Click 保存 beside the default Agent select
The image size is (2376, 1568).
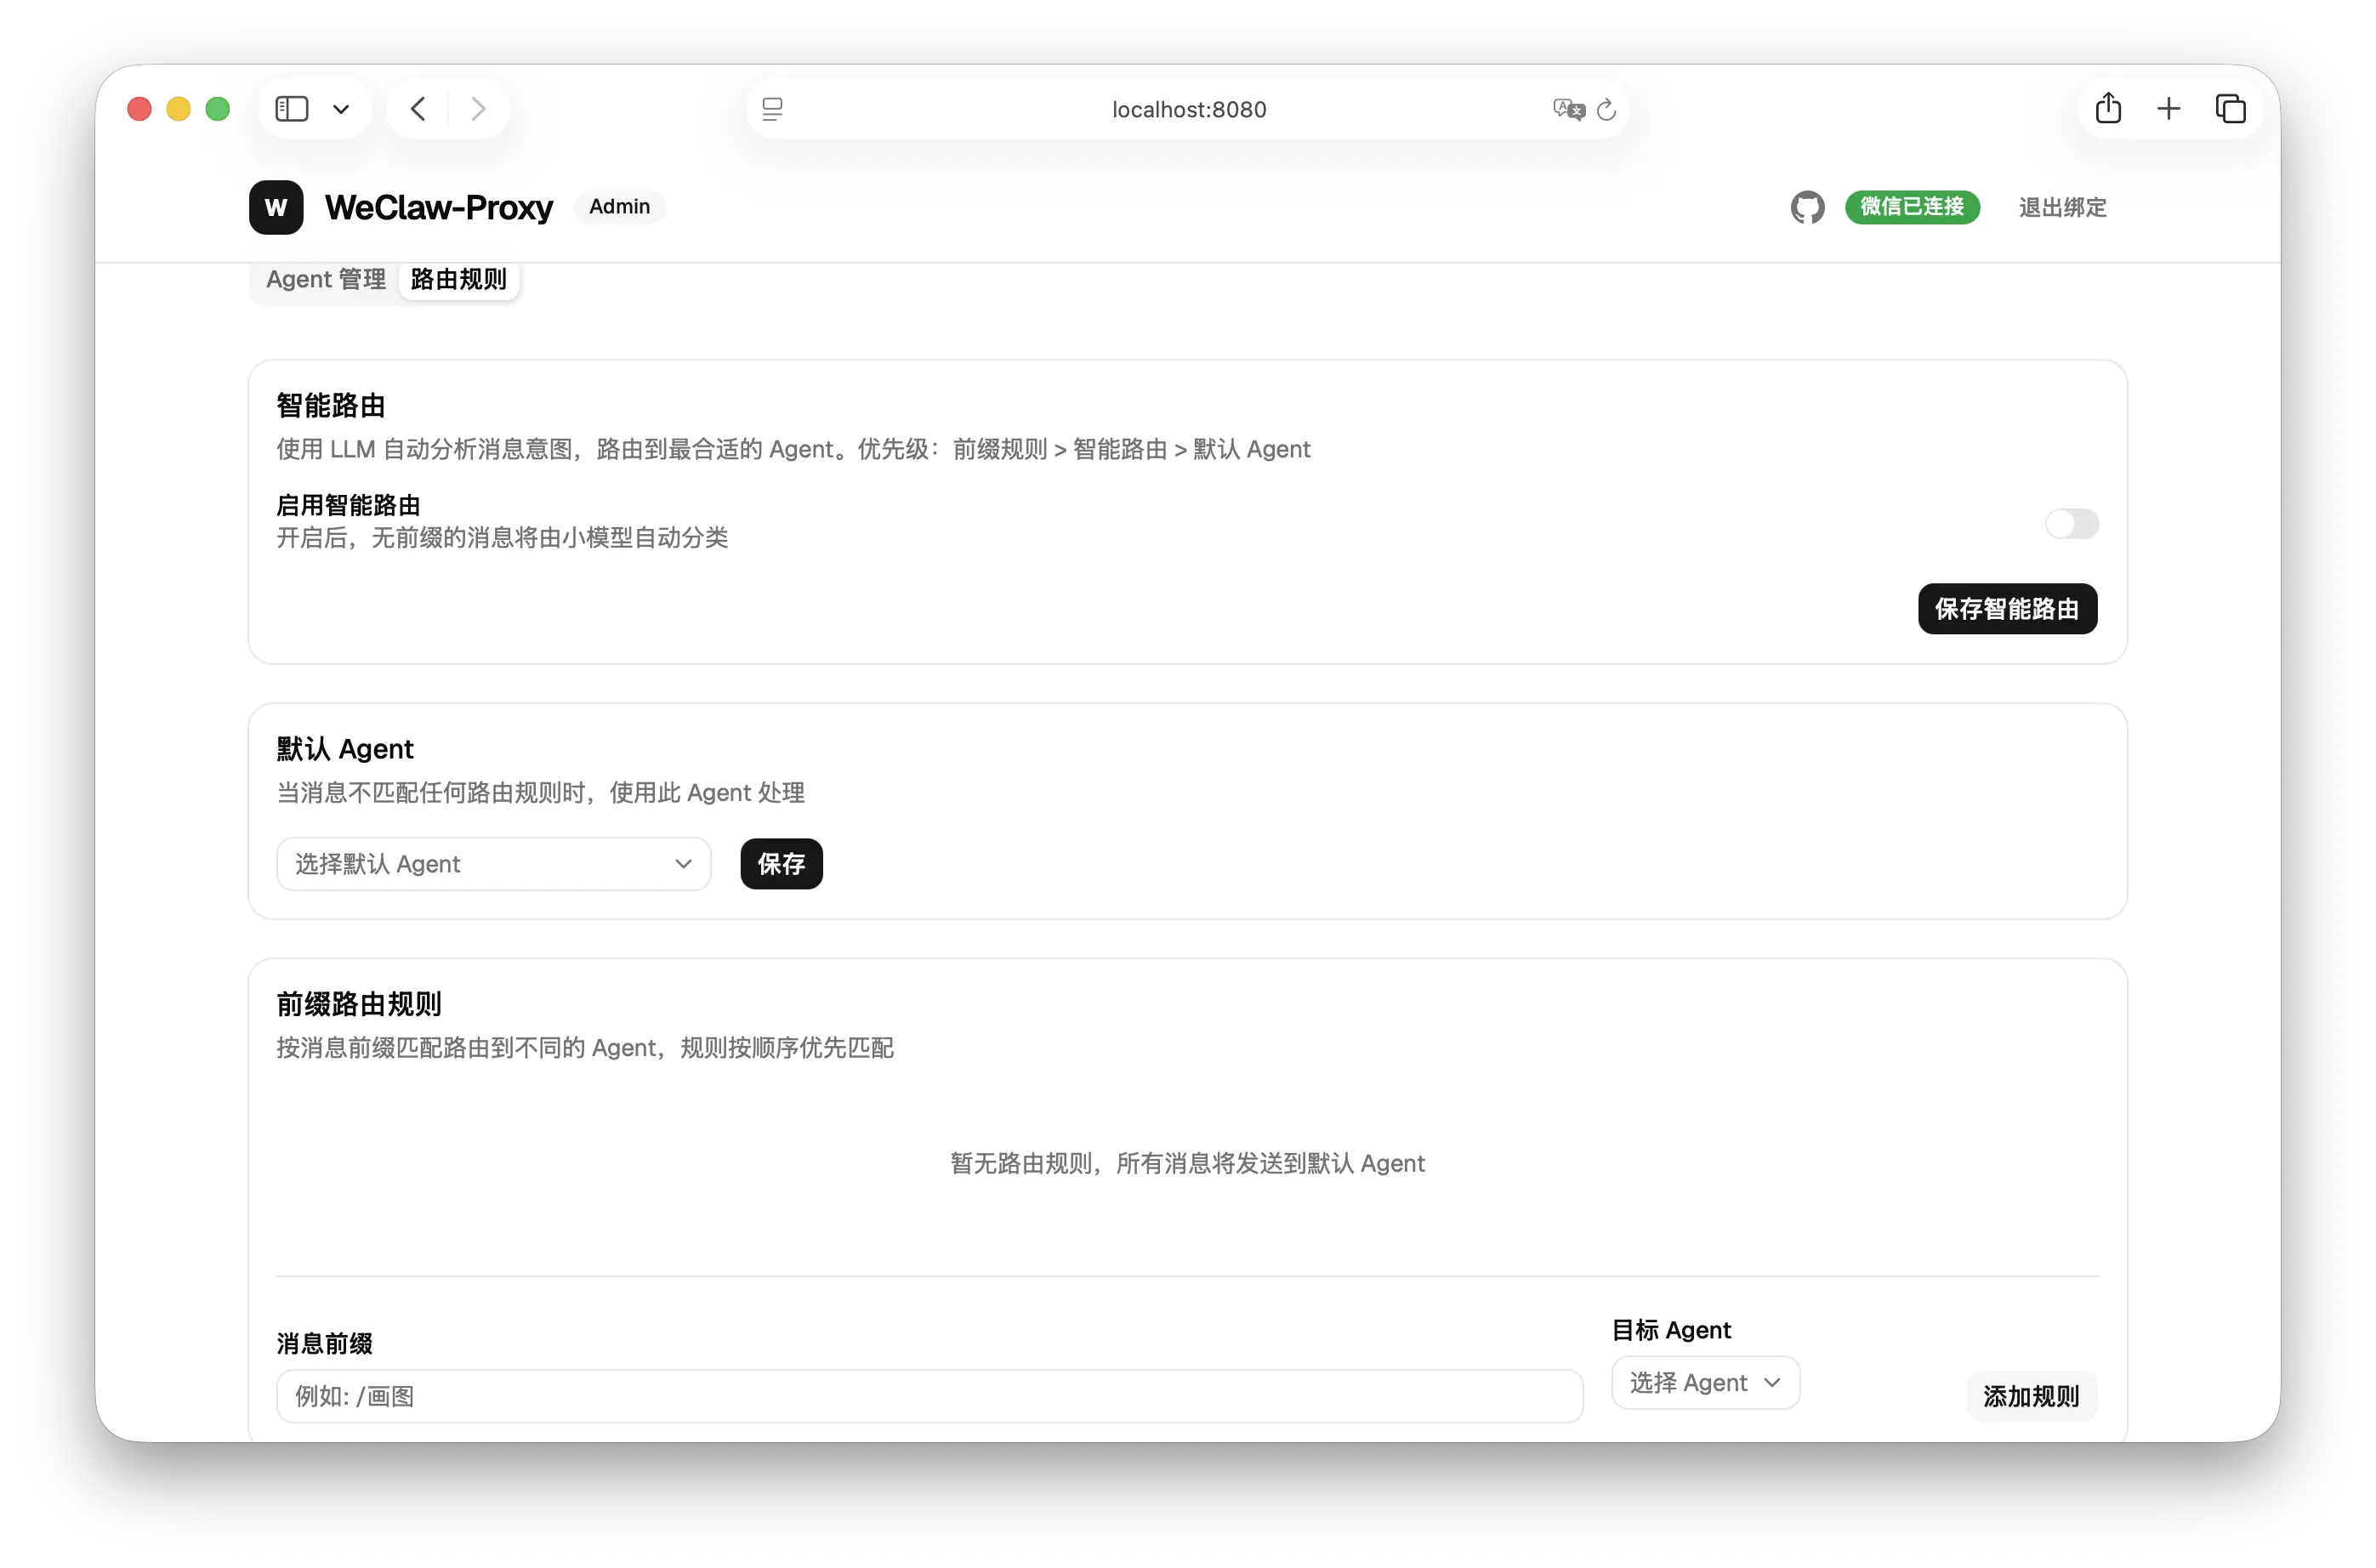pyautogui.click(x=781, y=863)
